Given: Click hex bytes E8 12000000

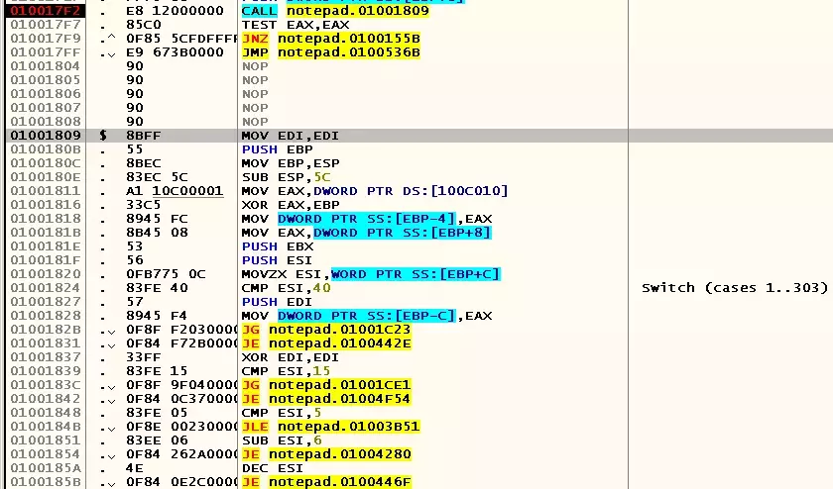Looking at the screenshot, I should pyautogui.click(x=175, y=11).
